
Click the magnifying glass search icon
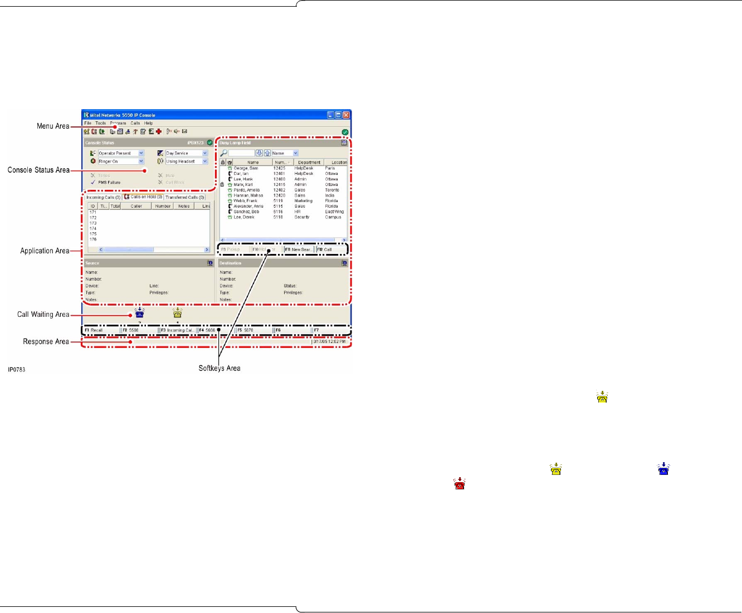pyautogui.click(x=223, y=153)
